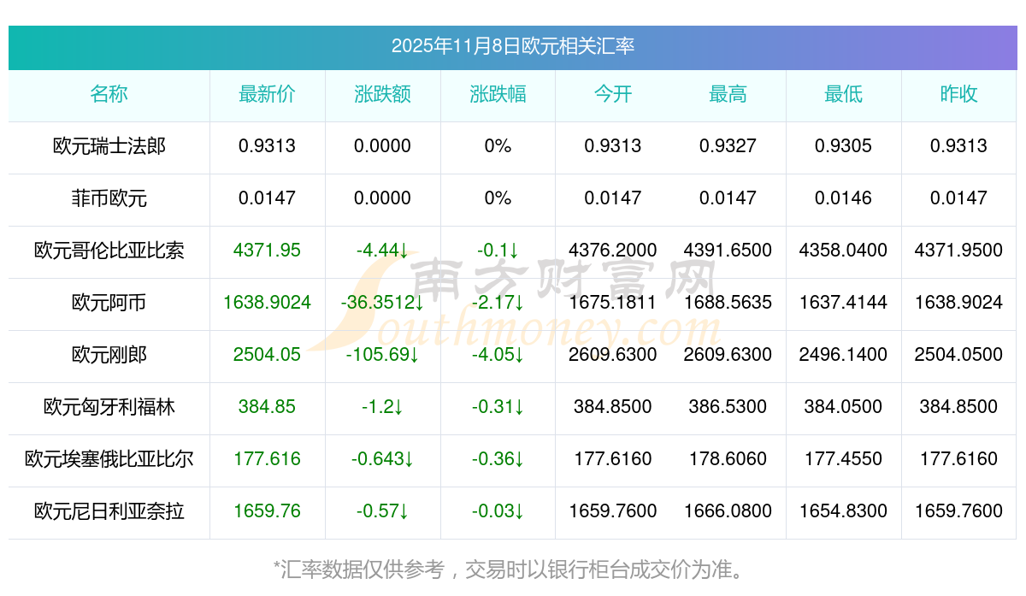Click the 0.0146 lowest value
The image size is (1026, 596).
coord(843,198)
